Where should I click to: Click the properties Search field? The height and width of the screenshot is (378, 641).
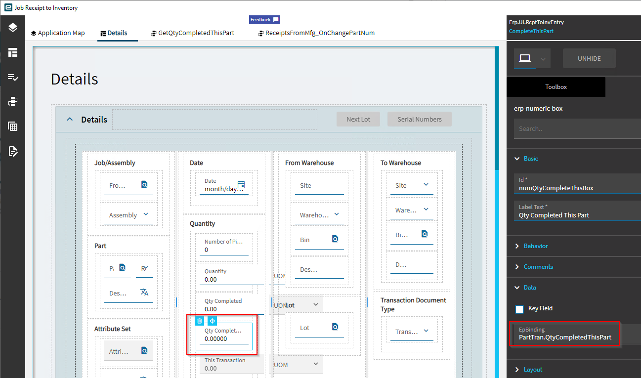click(x=577, y=128)
